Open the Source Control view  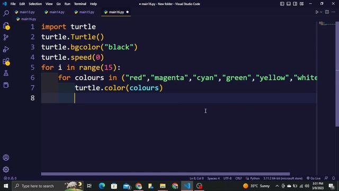click(6, 37)
